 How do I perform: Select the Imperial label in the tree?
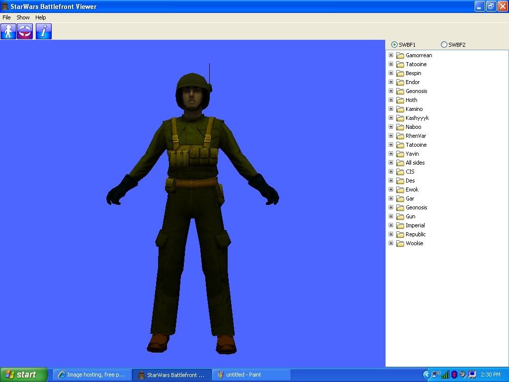pyautogui.click(x=415, y=225)
